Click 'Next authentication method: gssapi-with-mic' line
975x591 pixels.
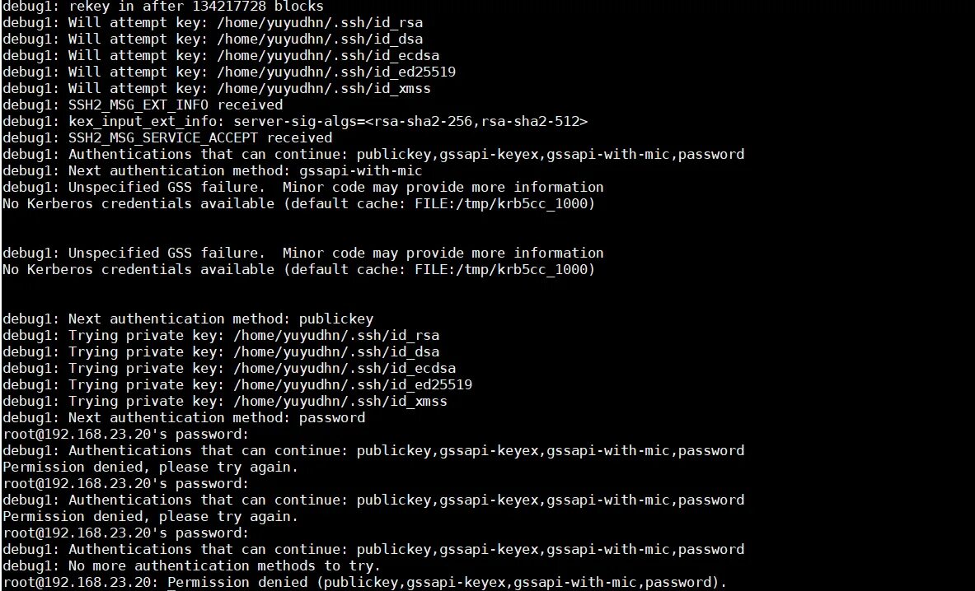[x=212, y=170]
